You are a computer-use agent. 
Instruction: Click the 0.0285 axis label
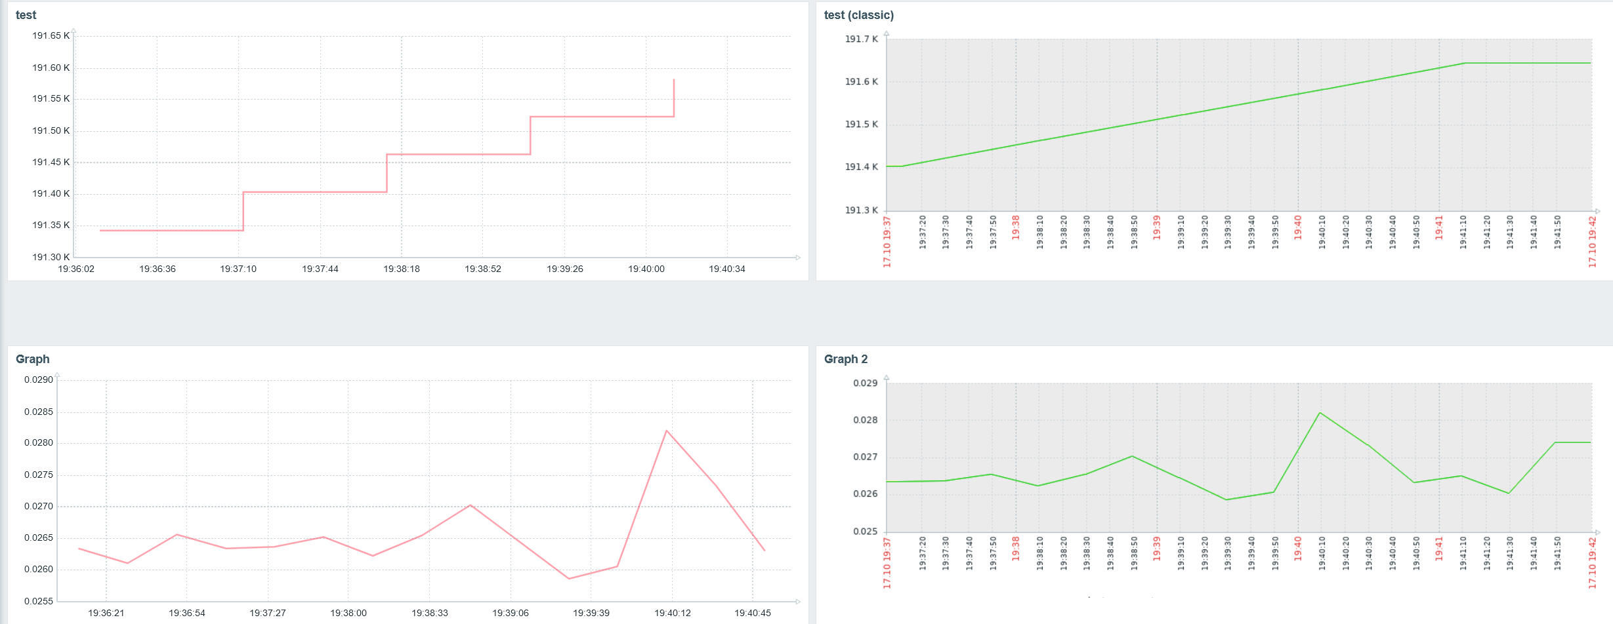pyautogui.click(x=39, y=412)
